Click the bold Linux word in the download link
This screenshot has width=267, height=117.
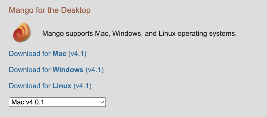click(x=62, y=86)
